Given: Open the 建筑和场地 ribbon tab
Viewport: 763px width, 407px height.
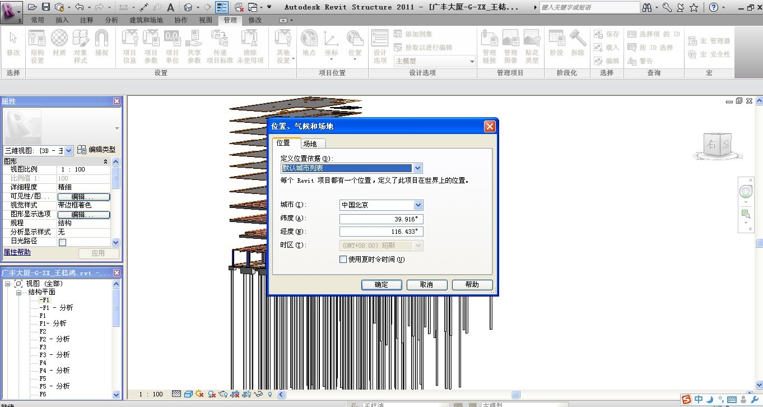Looking at the screenshot, I should pos(146,20).
